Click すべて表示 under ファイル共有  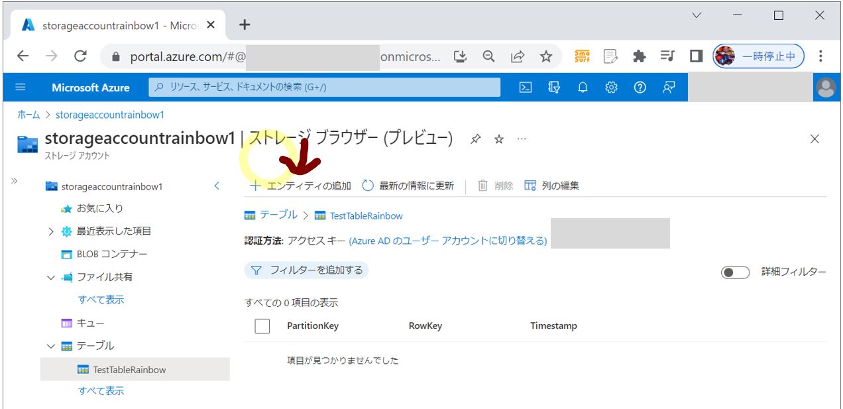click(101, 300)
